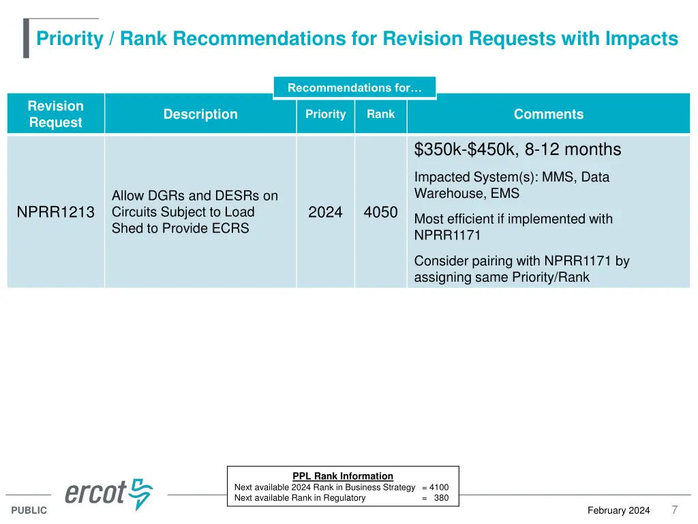Click the description 'Allow DGRs and DESRs' cell

200,212
